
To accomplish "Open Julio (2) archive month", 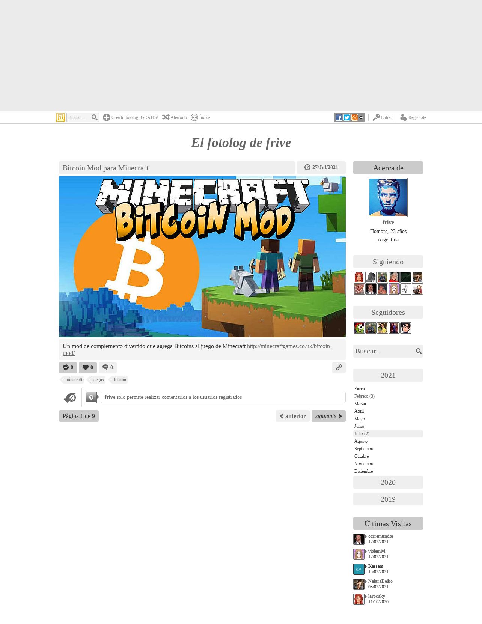I will tap(388, 434).
